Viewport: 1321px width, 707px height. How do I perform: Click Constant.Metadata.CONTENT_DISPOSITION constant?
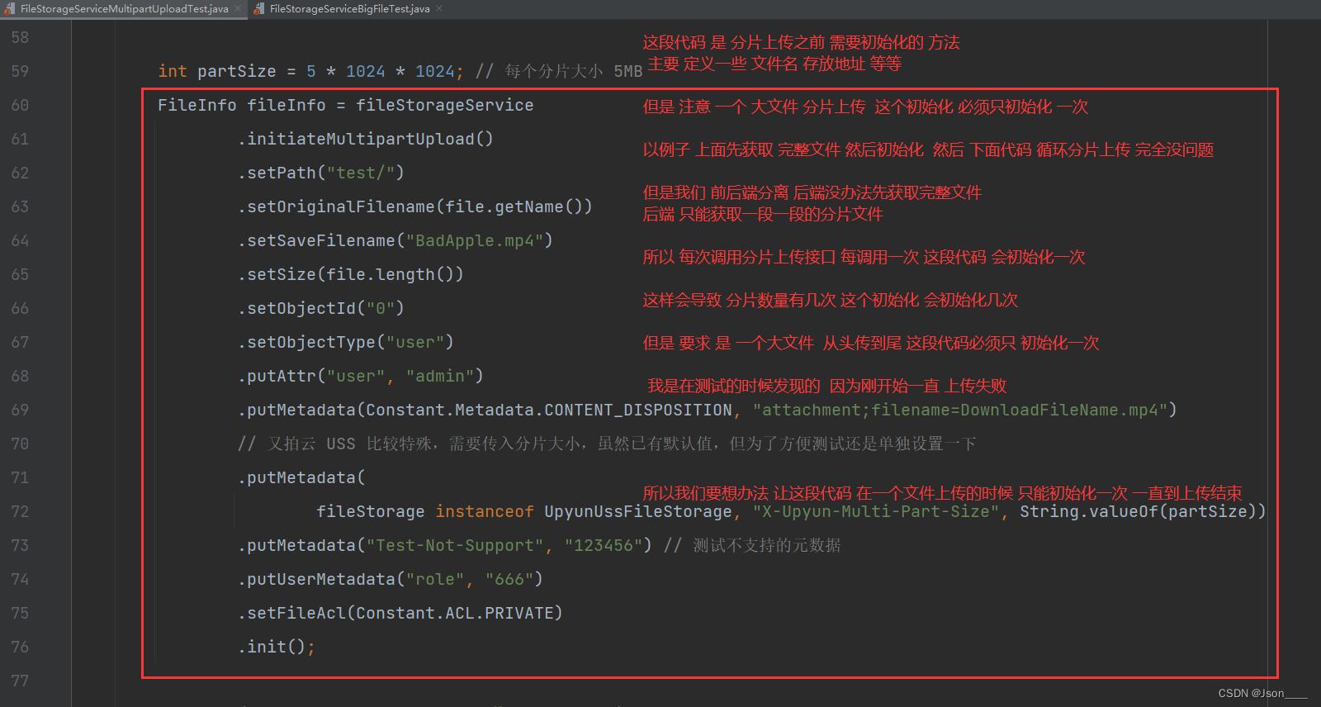point(549,410)
